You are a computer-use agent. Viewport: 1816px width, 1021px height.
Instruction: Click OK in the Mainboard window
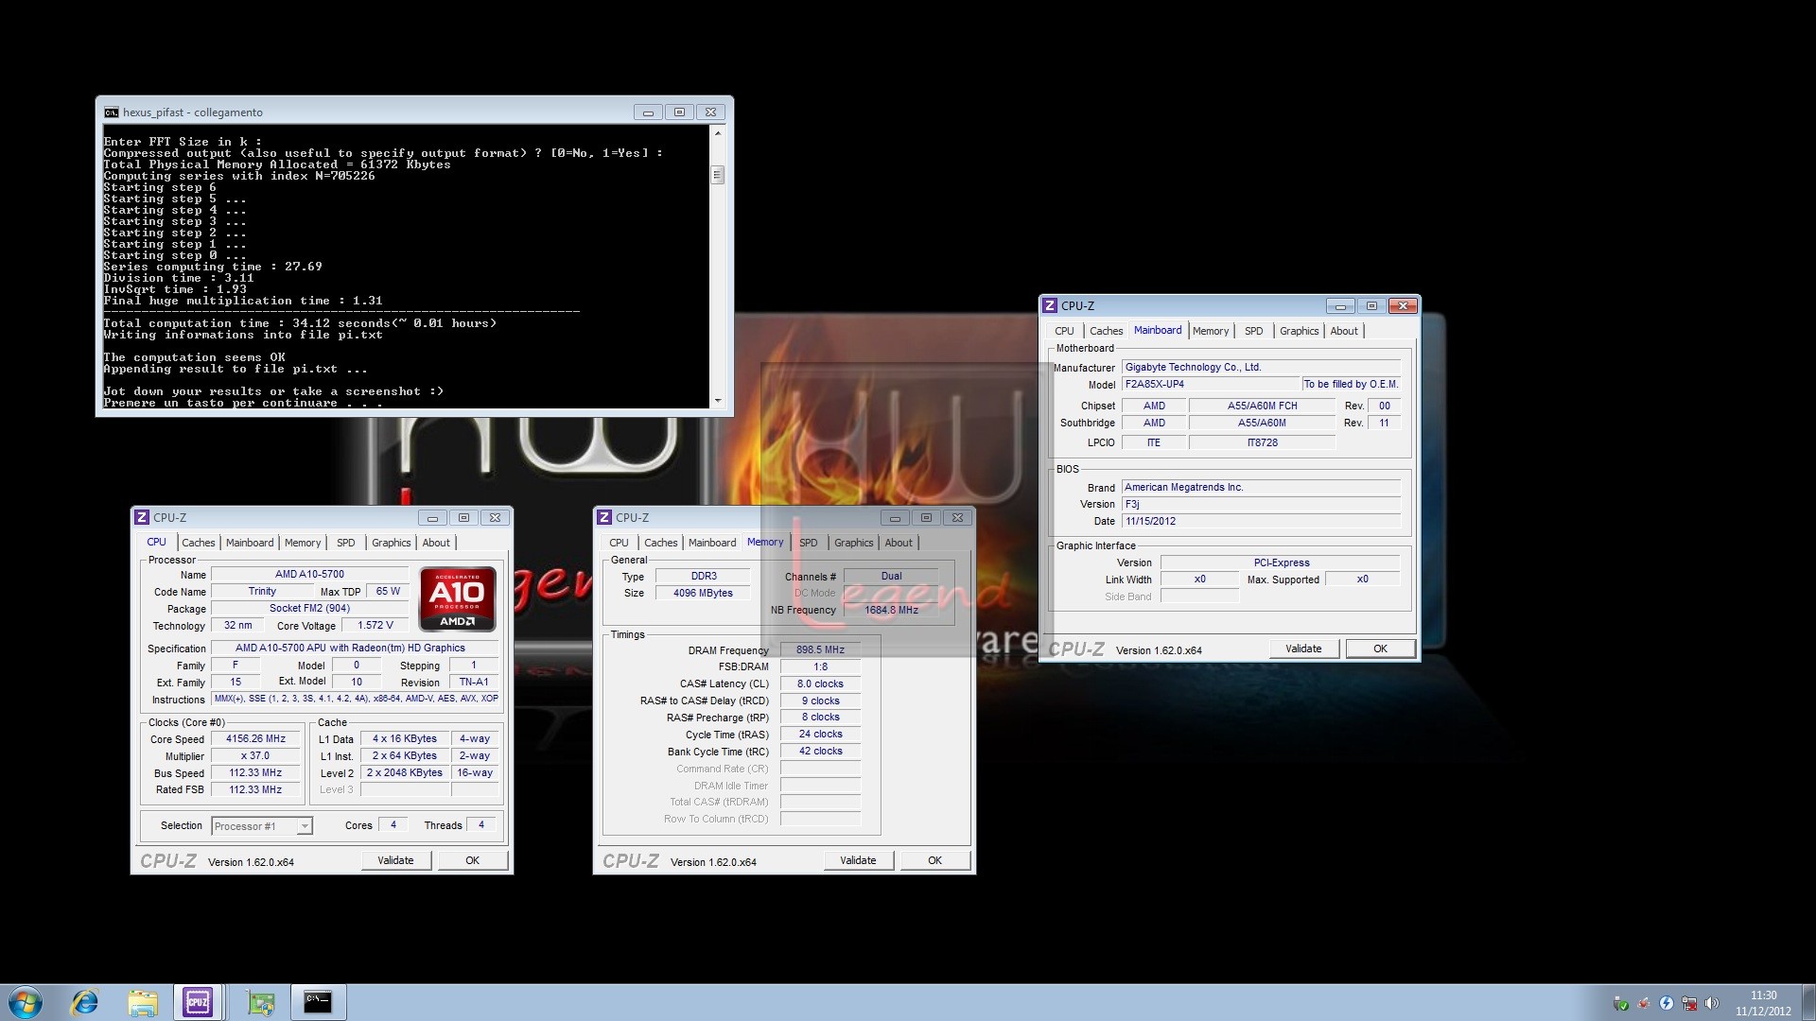tap(1381, 649)
